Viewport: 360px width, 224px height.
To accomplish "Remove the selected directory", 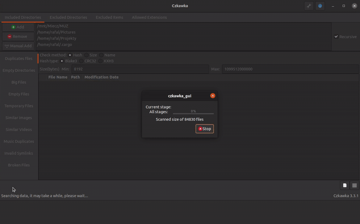I will click(x=18, y=37).
